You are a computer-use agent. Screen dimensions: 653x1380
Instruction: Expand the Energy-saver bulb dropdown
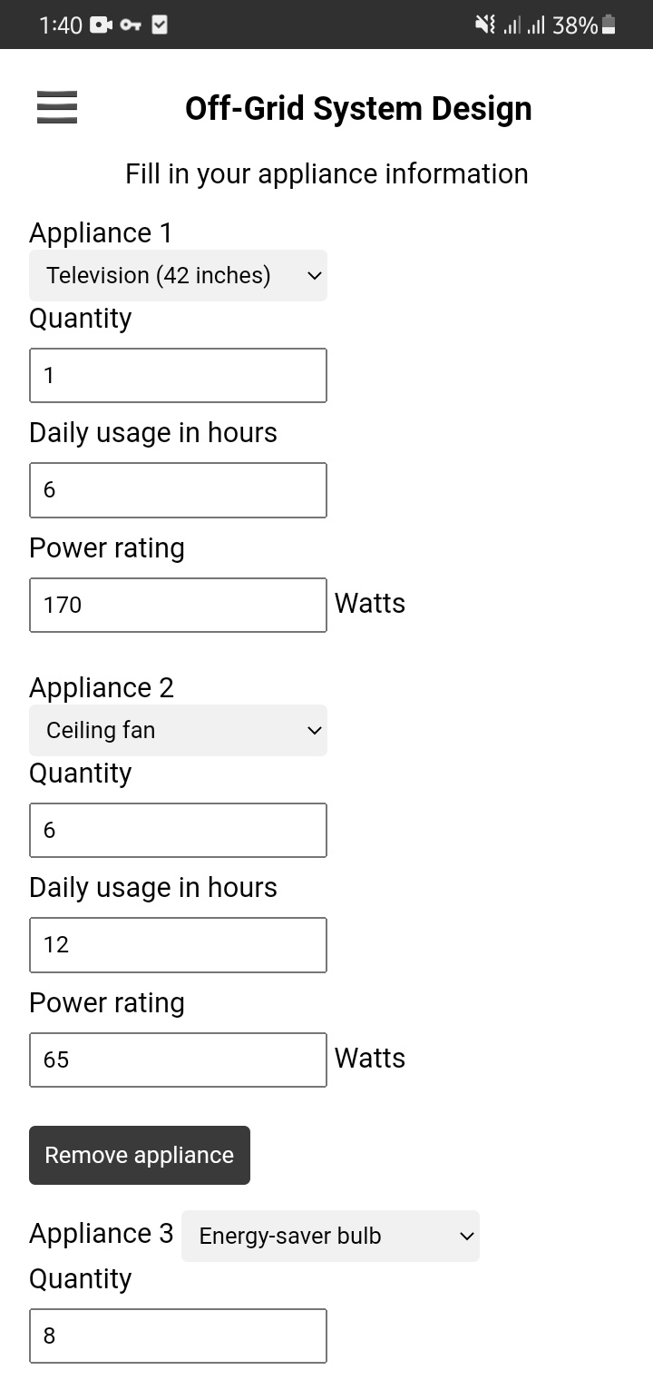[330, 1236]
